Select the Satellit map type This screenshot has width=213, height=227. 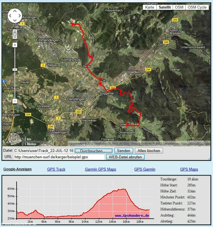pos(164,7)
